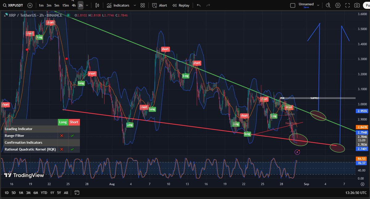The width and height of the screenshot is (370, 199).
Task: Click the green Long column header
Action: point(63,122)
